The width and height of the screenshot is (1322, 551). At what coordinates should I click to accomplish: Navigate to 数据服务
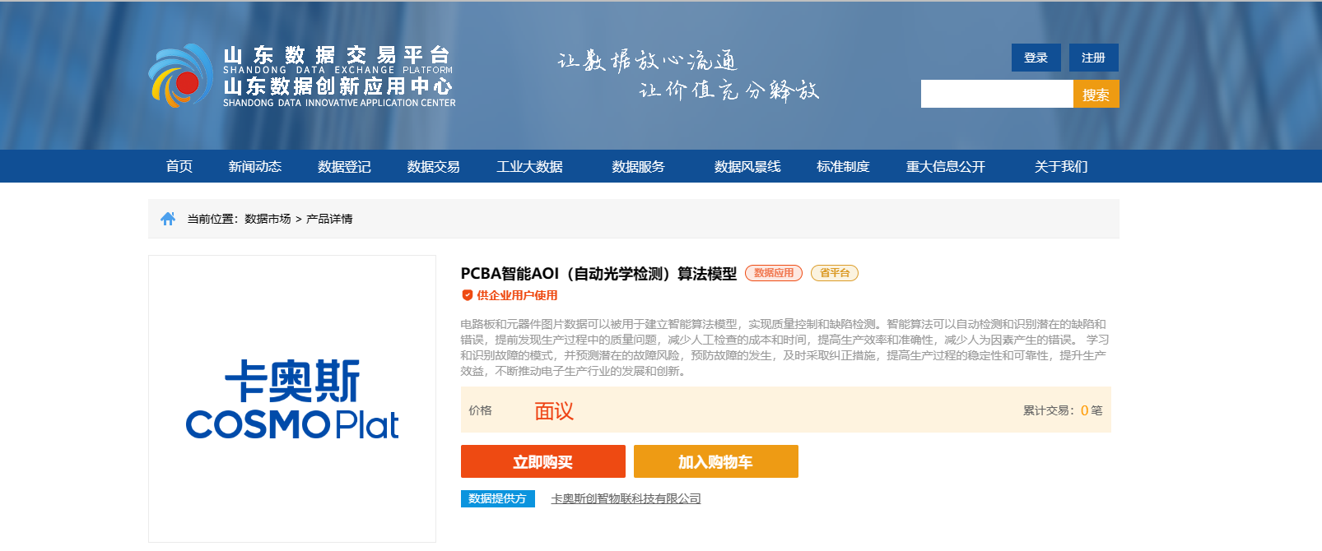638,166
